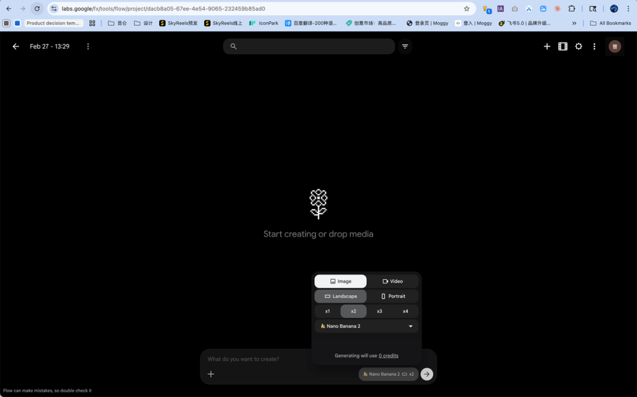Viewport: 637px width, 397px height.
Task: Click the Nano Banana 2 x2 settings chip
Action: point(388,374)
